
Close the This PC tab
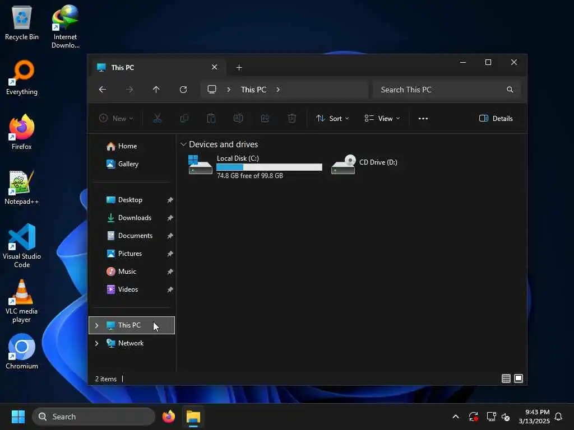215,67
